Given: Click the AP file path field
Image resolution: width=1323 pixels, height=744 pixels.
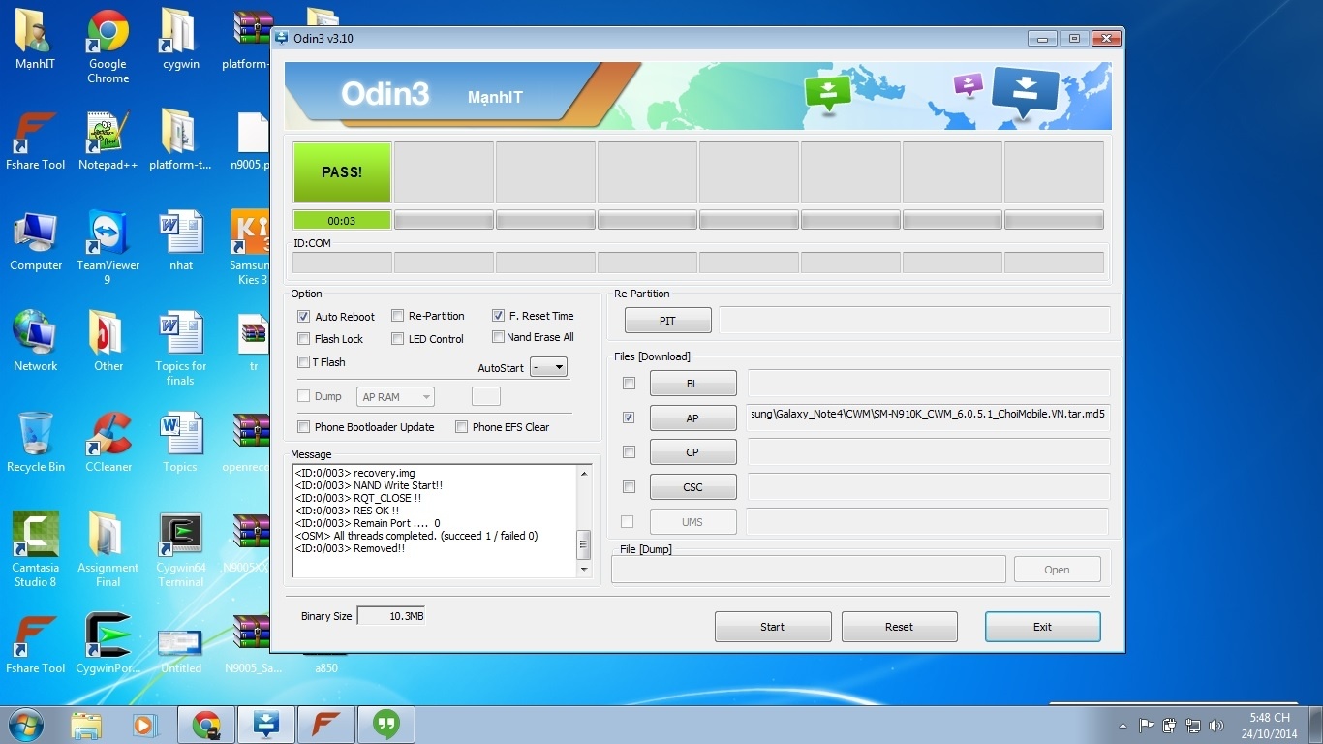Looking at the screenshot, I should [928, 418].
